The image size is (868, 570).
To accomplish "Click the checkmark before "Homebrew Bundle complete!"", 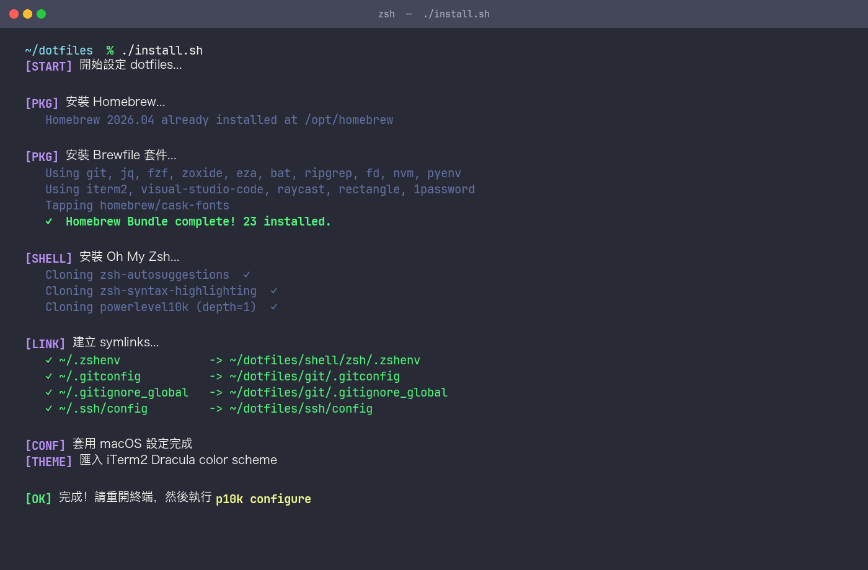I will (x=49, y=222).
